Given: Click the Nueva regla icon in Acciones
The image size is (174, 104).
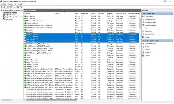Looking at the screenshot, I should click(143, 16).
